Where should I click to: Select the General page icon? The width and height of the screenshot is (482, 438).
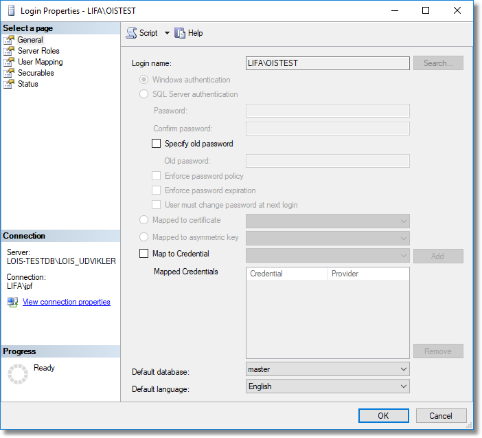(x=9, y=40)
